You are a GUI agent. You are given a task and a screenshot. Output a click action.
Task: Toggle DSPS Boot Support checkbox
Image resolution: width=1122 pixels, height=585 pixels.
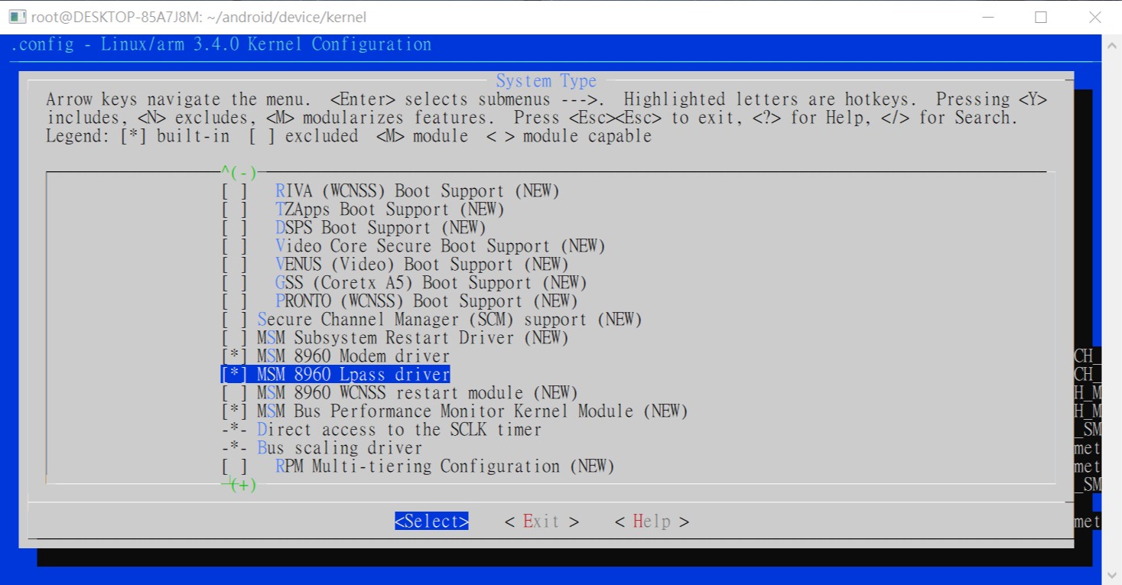235,228
